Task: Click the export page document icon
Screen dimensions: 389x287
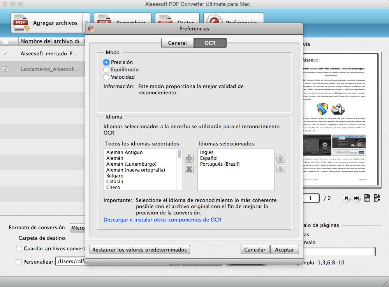Action: tap(377, 198)
